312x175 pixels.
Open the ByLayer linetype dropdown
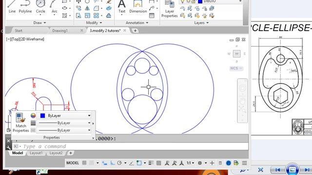[x=89, y=130]
